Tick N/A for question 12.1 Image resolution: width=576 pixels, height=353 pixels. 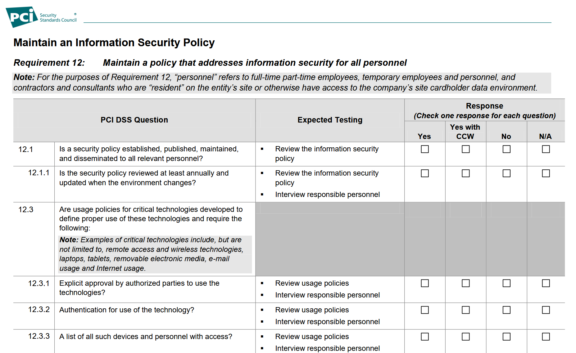546,149
